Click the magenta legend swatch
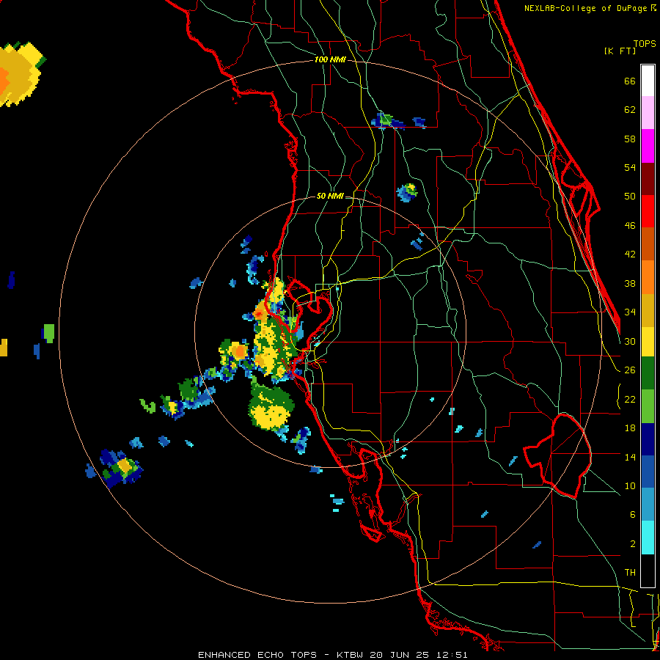The width and height of the screenshot is (660, 660). click(x=648, y=146)
